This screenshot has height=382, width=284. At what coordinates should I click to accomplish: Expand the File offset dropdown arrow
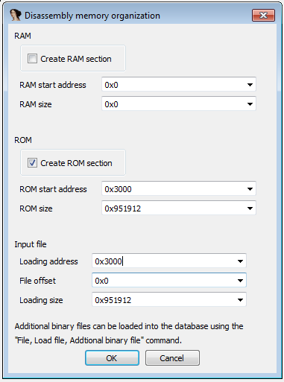click(x=240, y=281)
